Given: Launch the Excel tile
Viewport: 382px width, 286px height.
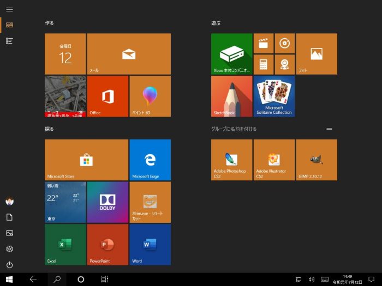Looking at the screenshot, I should (x=65, y=245).
